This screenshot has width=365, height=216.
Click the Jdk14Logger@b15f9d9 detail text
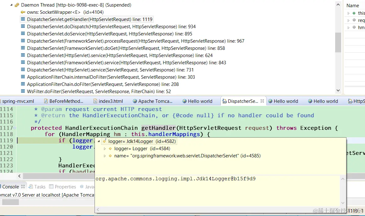(176, 179)
